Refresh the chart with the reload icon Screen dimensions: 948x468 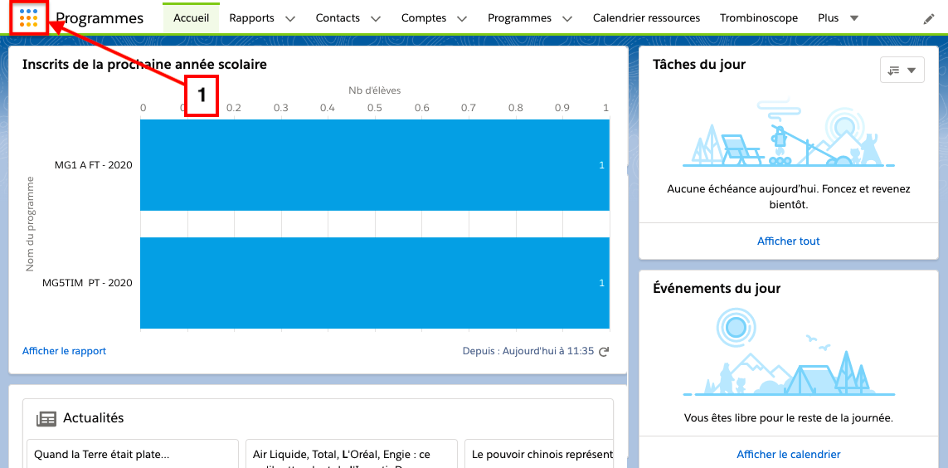point(604,352)
